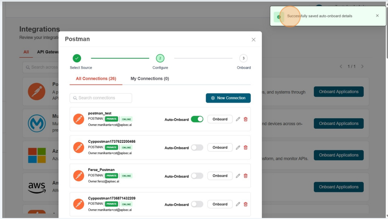Delete the postman_test connection via trash icon
388x219 pixels.
pos(245,119)
